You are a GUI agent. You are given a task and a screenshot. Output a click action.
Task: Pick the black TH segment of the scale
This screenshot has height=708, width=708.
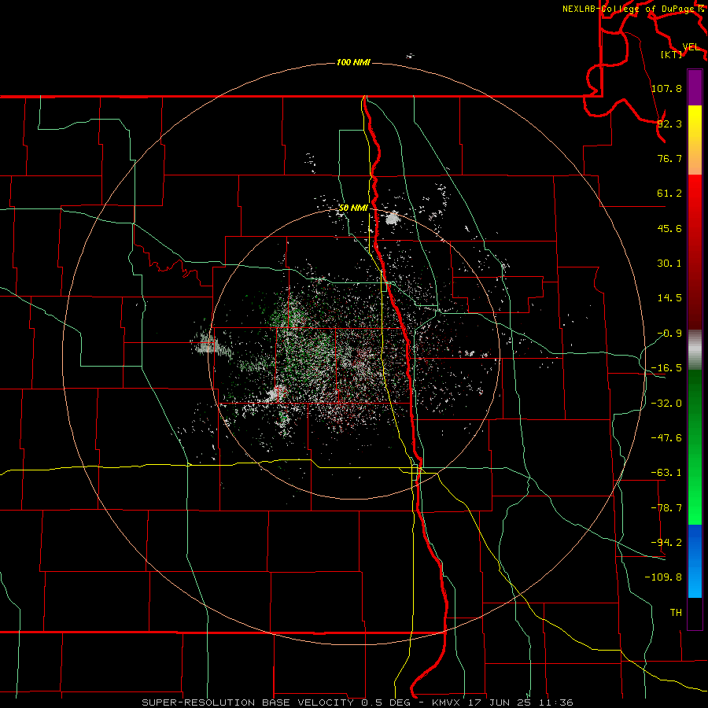695,613
